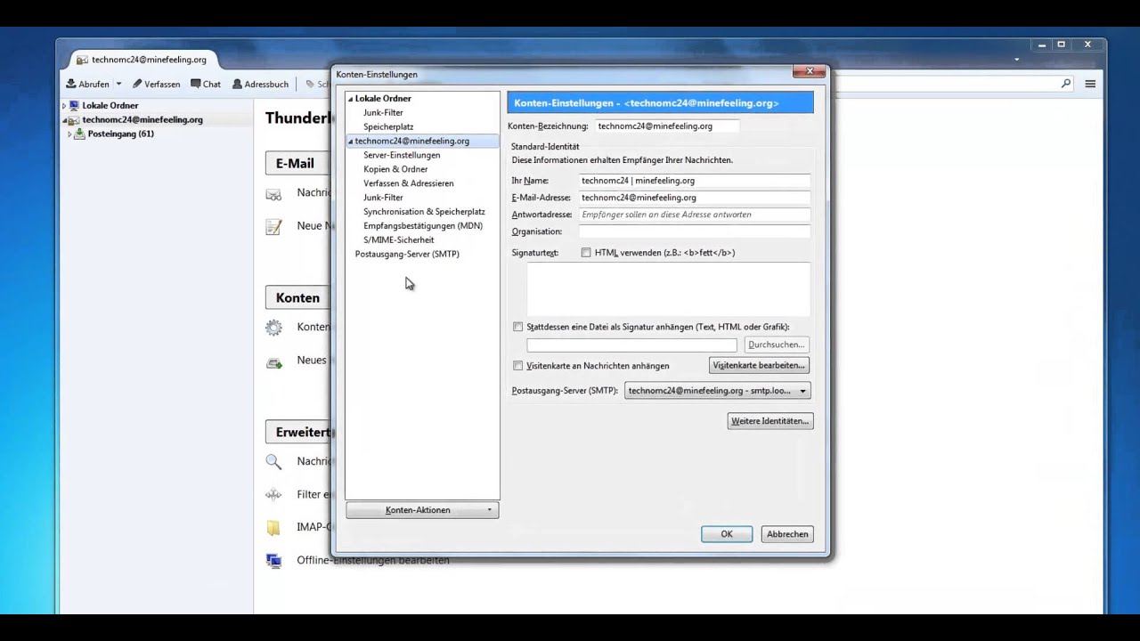Click Abbrechen to cancel the dialog
The width and height of the screenshot is (1140, 641).
[787, 534]
